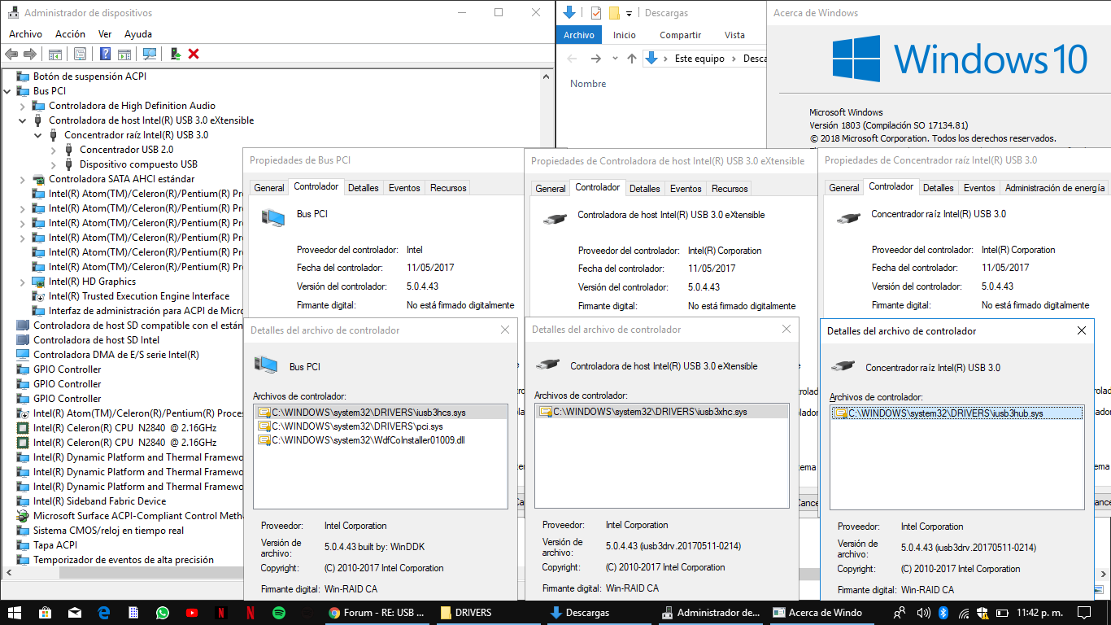Open YouTube from the taskbar
1111x625 pixels.
point(192,613)
